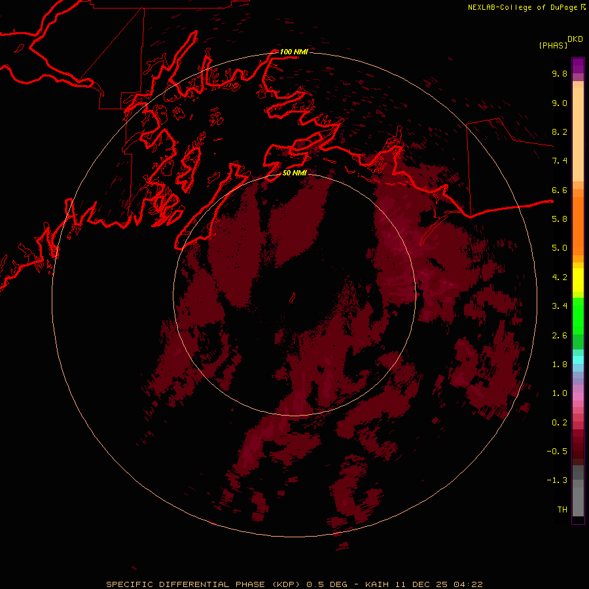Click the small island outline at radar center
Image resolution: width=589 pixels, height=589 pixels.
click(x=293, y=298)
